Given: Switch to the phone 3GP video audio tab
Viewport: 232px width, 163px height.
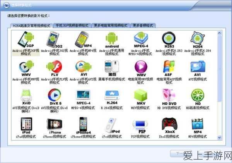Looking at the screenshot, I should [72, 26].
